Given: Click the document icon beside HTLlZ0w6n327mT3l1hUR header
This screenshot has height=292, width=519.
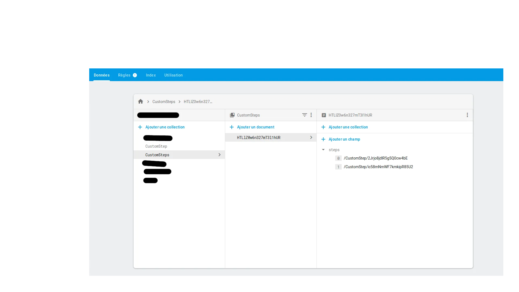Looking at the screenshot, I should click(x=324, y=115).
